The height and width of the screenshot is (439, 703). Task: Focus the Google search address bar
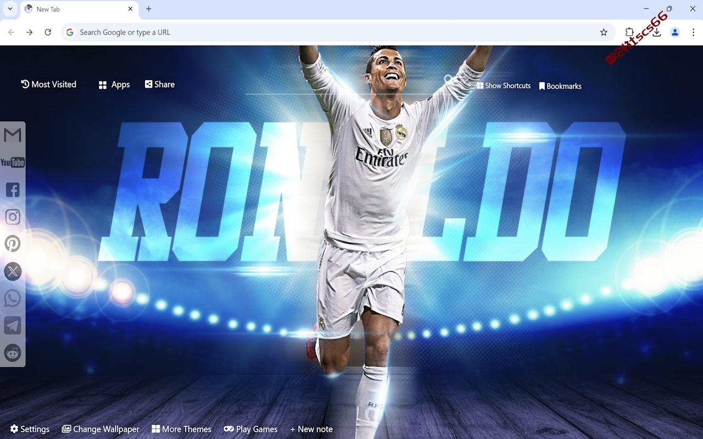(337, 32)
